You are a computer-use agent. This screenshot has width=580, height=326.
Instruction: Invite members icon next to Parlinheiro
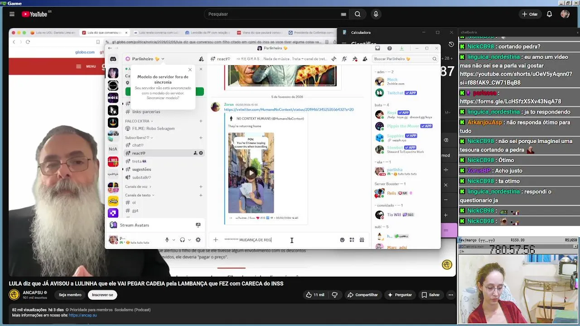pyautogui.click(x=201, y=59)
